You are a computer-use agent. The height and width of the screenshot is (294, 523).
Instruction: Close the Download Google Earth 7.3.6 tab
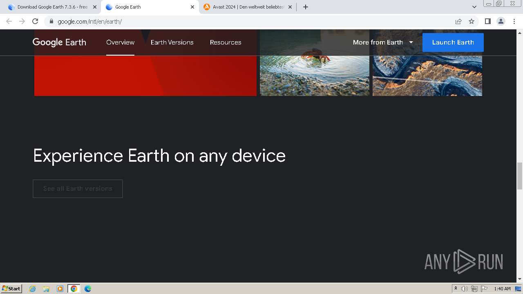point(94,7)
